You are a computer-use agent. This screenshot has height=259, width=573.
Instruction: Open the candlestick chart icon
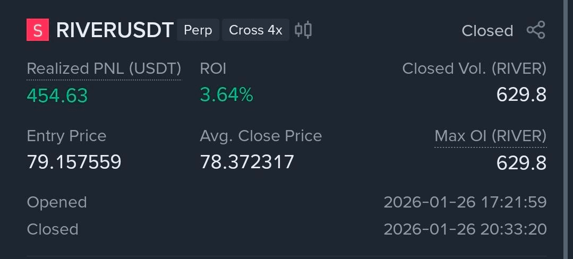(303, 30)
